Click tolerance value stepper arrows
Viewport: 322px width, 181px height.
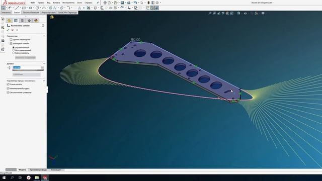coord(42,67)
